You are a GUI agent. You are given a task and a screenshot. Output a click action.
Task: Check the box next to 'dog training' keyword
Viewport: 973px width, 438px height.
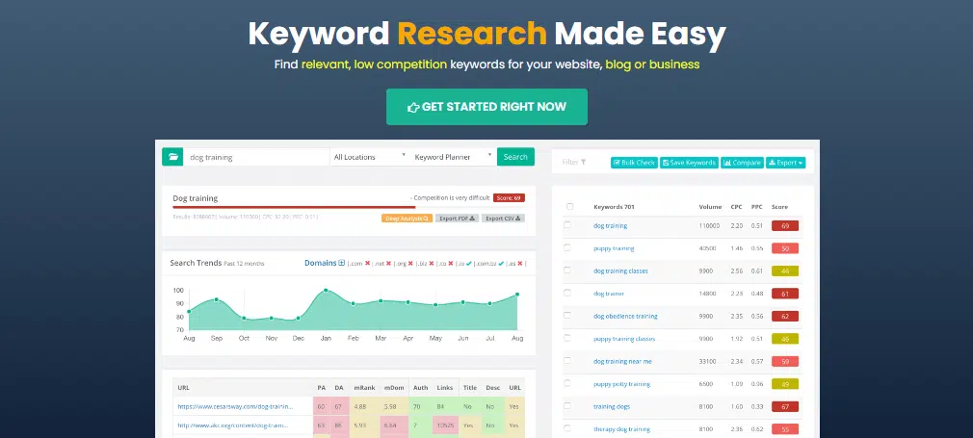pos(567,225)
